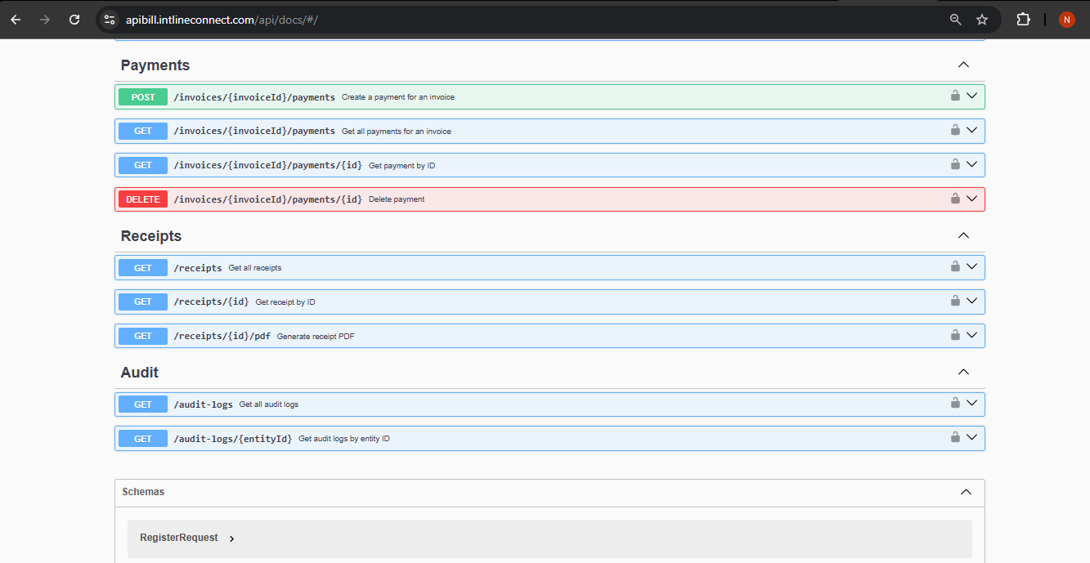Open the browser extensions puzzle icon
The height and width of the screenshot is (563, 1090).
(x=1023, y=20)
